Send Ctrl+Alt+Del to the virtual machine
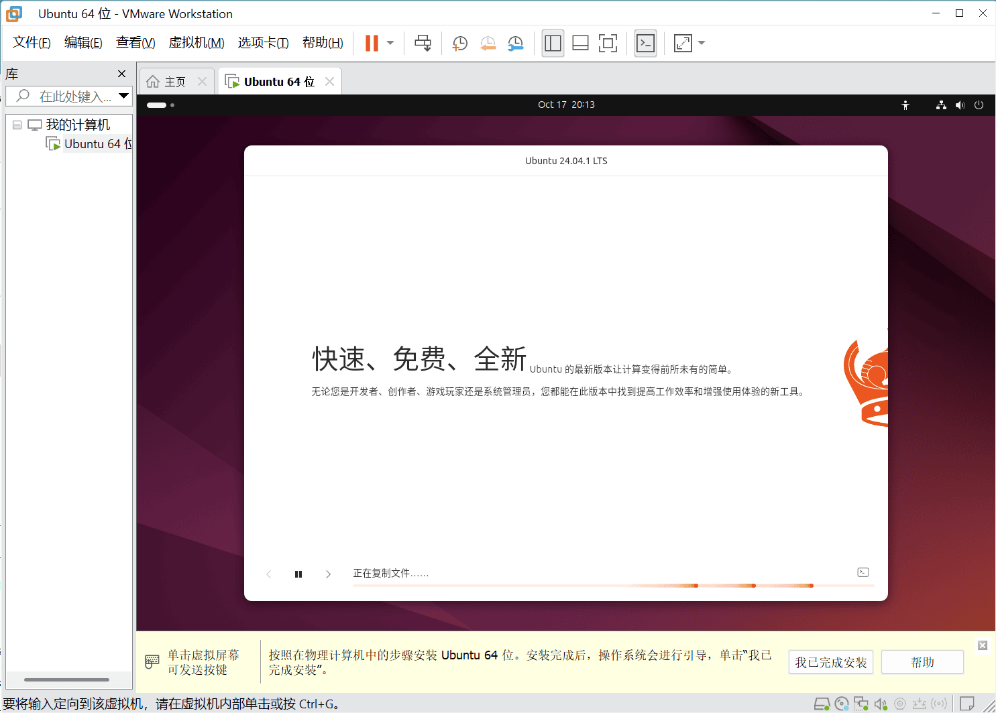 click(423, 43)
